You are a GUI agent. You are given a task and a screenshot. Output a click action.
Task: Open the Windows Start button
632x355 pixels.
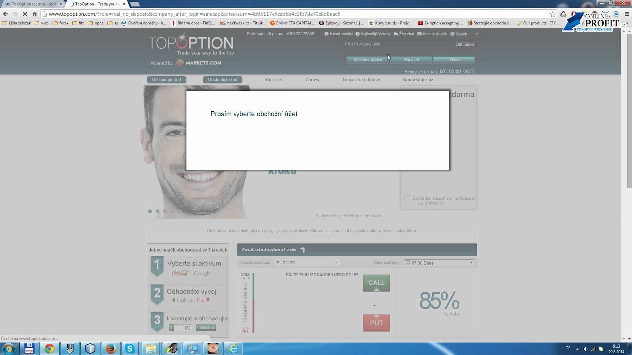(9, 348)
